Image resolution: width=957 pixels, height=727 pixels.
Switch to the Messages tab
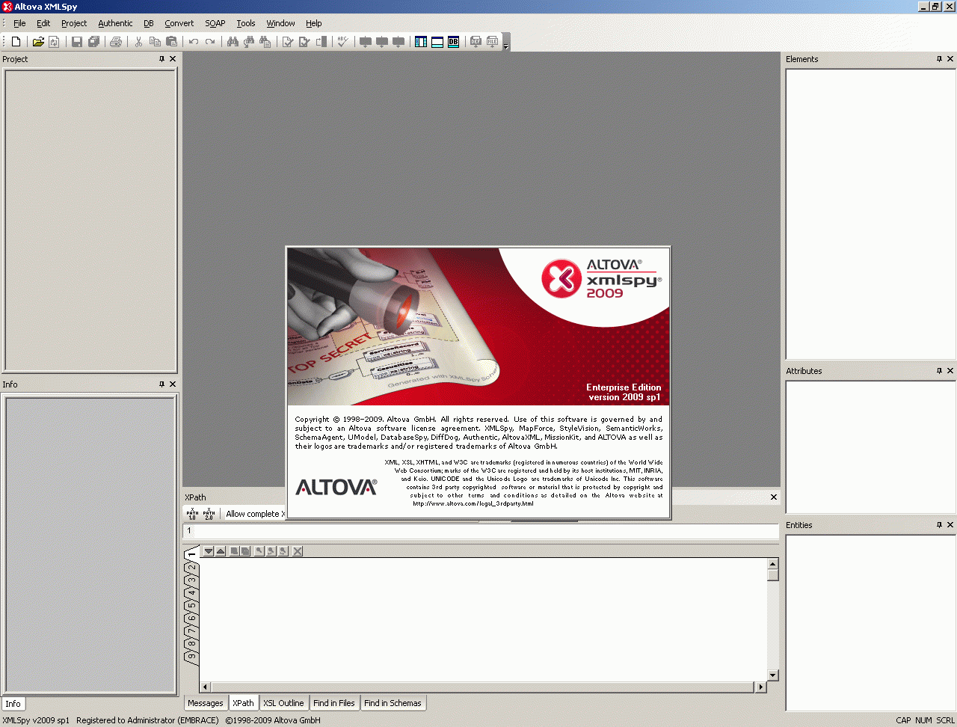(206, 703)
